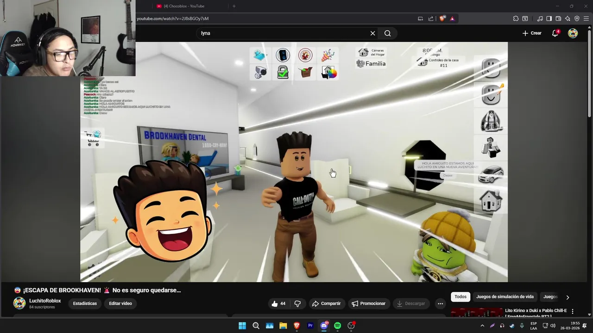The height and width of the screenshot is (333, 593).
Task: Clear the YouTube search field
Action: coord(372,33)
